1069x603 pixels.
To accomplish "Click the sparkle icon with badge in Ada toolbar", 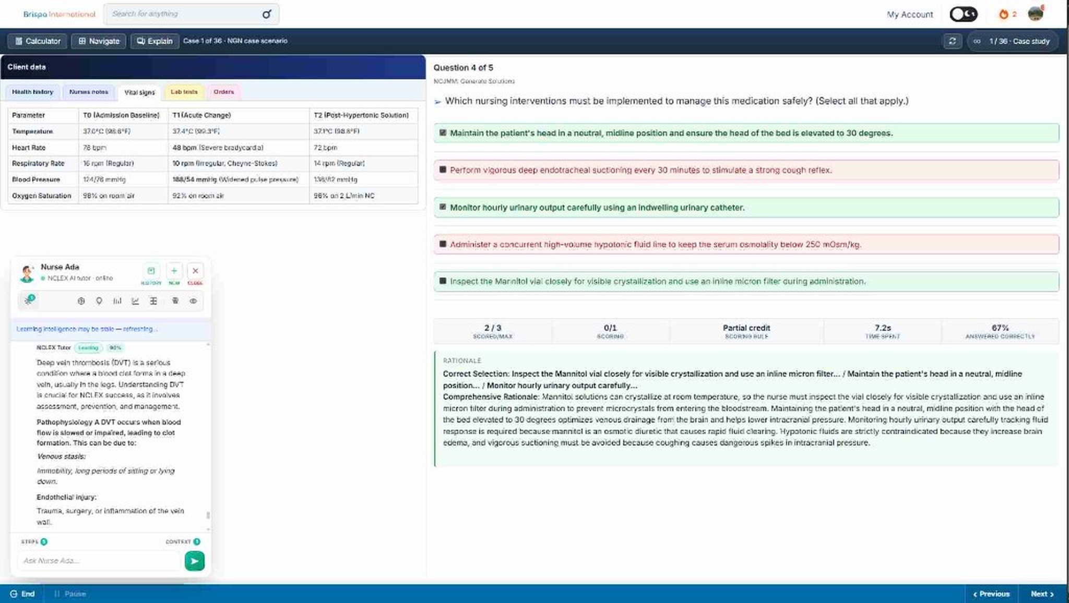I will [29, 300].
